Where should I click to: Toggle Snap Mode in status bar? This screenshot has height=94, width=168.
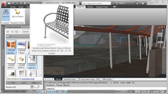point(31,91)
